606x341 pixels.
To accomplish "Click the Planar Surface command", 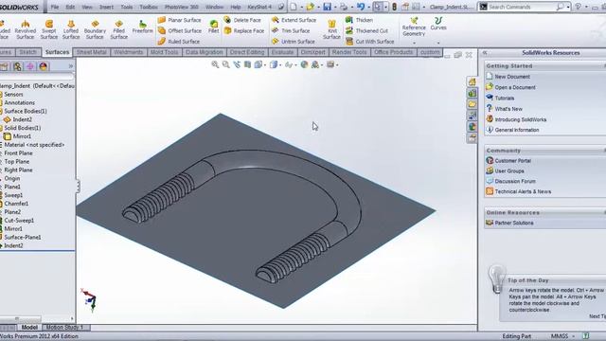I will (180, 20).
